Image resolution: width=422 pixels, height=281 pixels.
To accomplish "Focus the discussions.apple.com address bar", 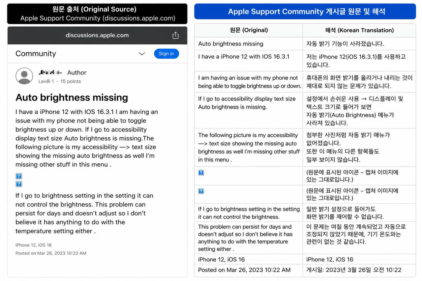I will pyautogui.click(x=97, y=35).
